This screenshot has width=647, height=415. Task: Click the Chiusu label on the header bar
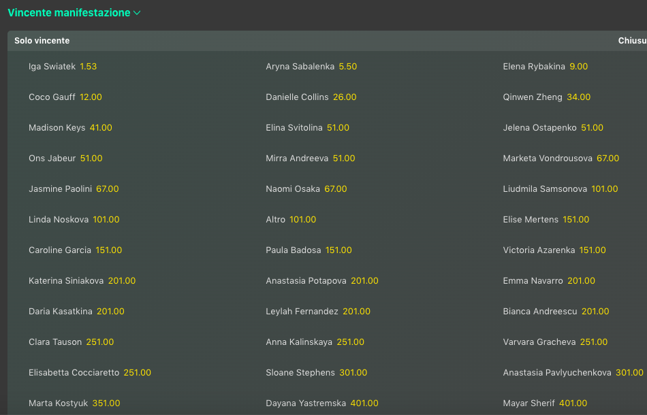pos(631,40)
